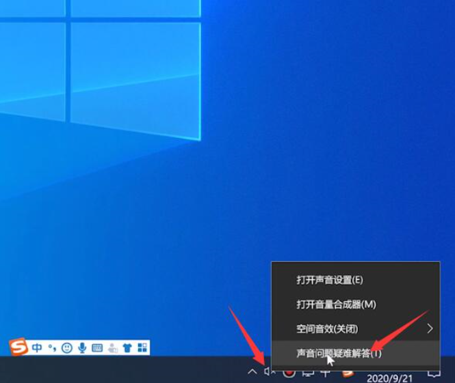Open the Sogou toolbox grid
Viewport: 455px width, 383px height.
pos(142,347)
